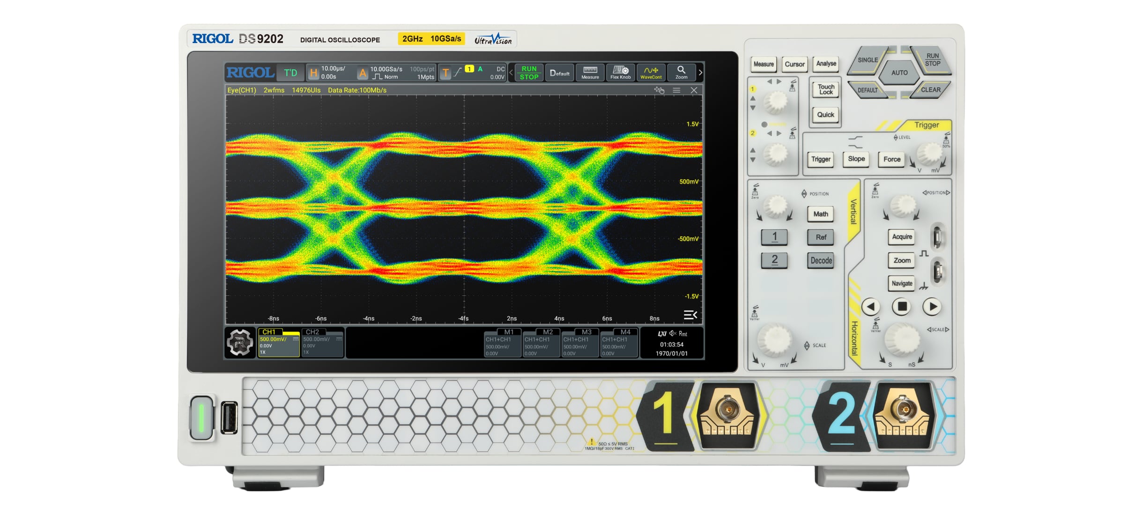Push the Force trigger key

tap(892, 159)
